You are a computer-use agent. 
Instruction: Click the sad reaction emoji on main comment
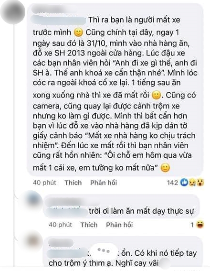[x=192, y=183]
